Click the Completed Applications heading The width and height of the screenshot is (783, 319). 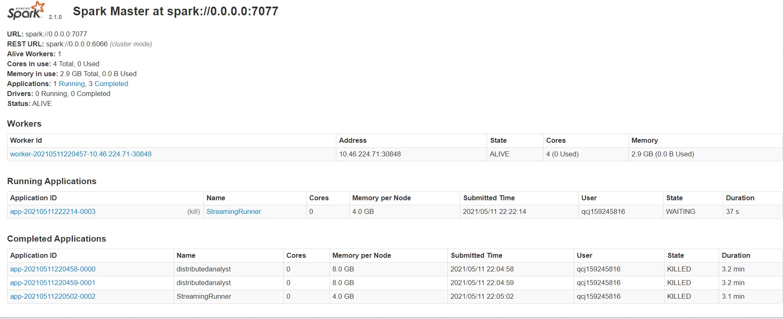point(57,239)
